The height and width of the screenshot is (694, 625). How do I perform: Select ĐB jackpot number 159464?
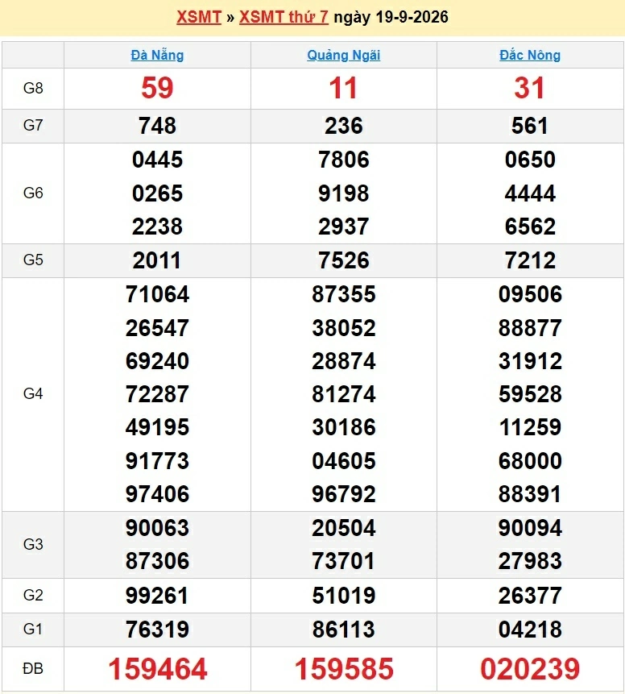tap(158, 669)
